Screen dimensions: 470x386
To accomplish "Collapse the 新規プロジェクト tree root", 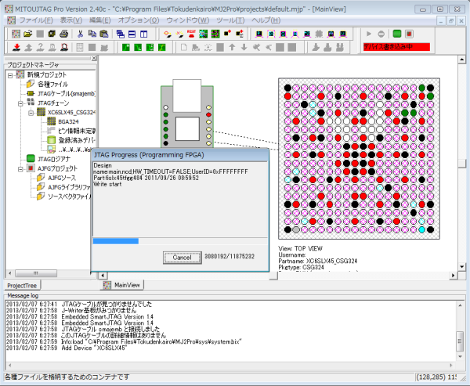I will [x=9, y=75].
